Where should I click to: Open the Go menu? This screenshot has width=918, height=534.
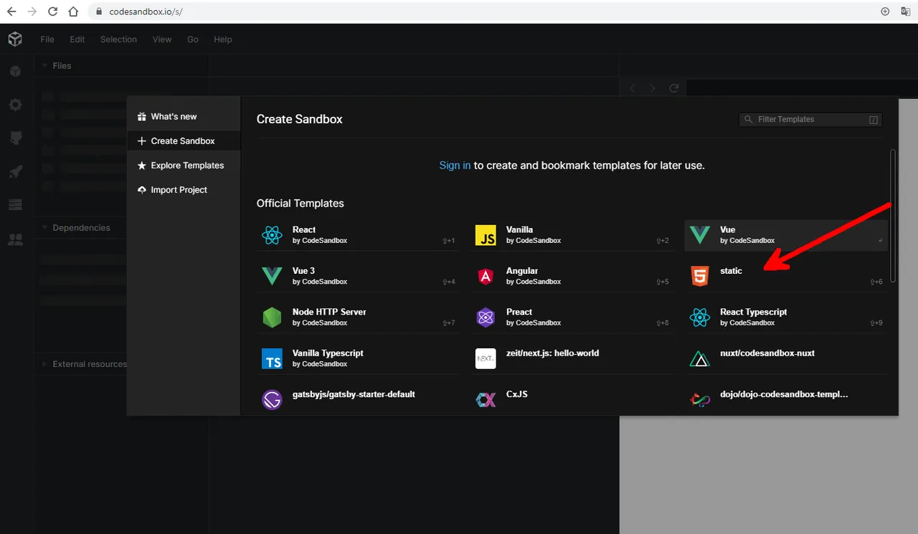[x=193, y=39]
